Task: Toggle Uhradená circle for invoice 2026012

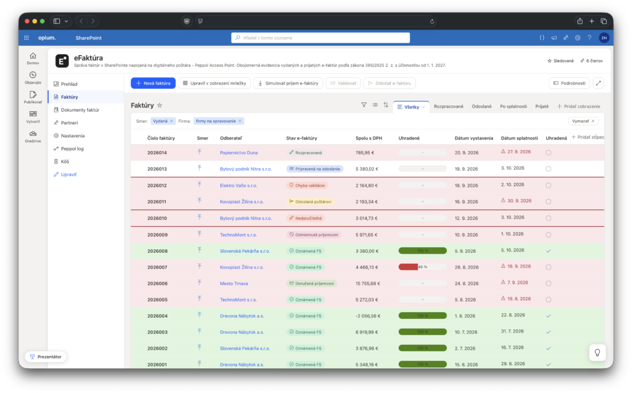Action: 549,185
